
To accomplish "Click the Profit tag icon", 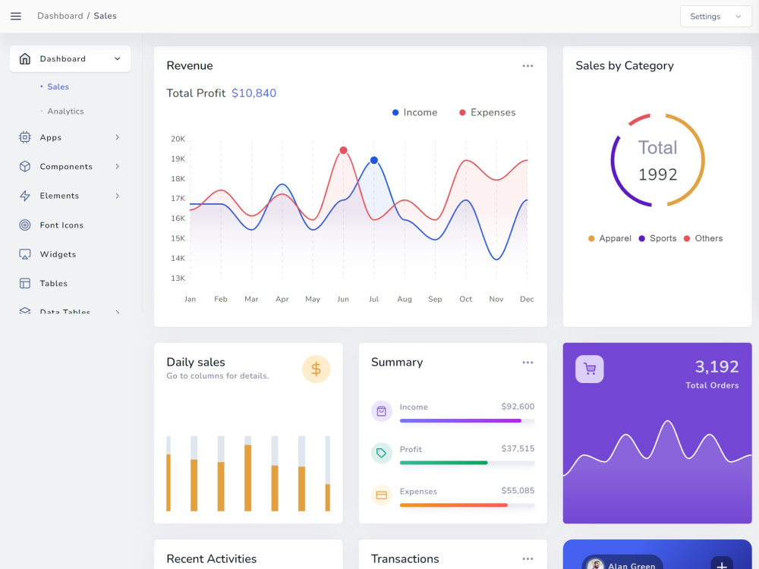I will coord(382,454).
